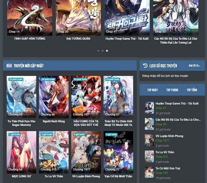
Task: Click the history clock icon beside Lịch Sử Đọc Truyện
Action: pos(145,66)
